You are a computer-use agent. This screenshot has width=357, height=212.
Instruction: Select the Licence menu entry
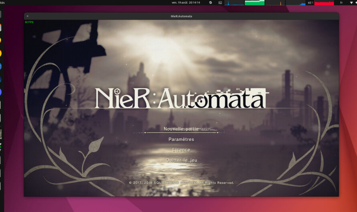181,150
